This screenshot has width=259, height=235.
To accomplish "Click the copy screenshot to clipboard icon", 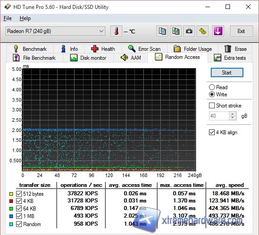I will (x=175, y=31).
